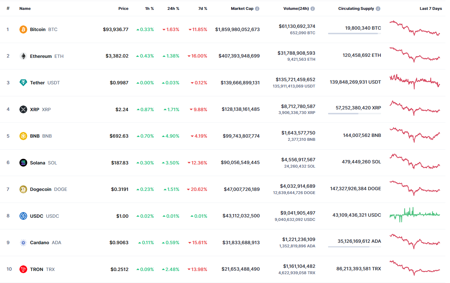The image size is (450, 283).
Task: Open the Cardano ADA name link
Action: click(46, 242)
